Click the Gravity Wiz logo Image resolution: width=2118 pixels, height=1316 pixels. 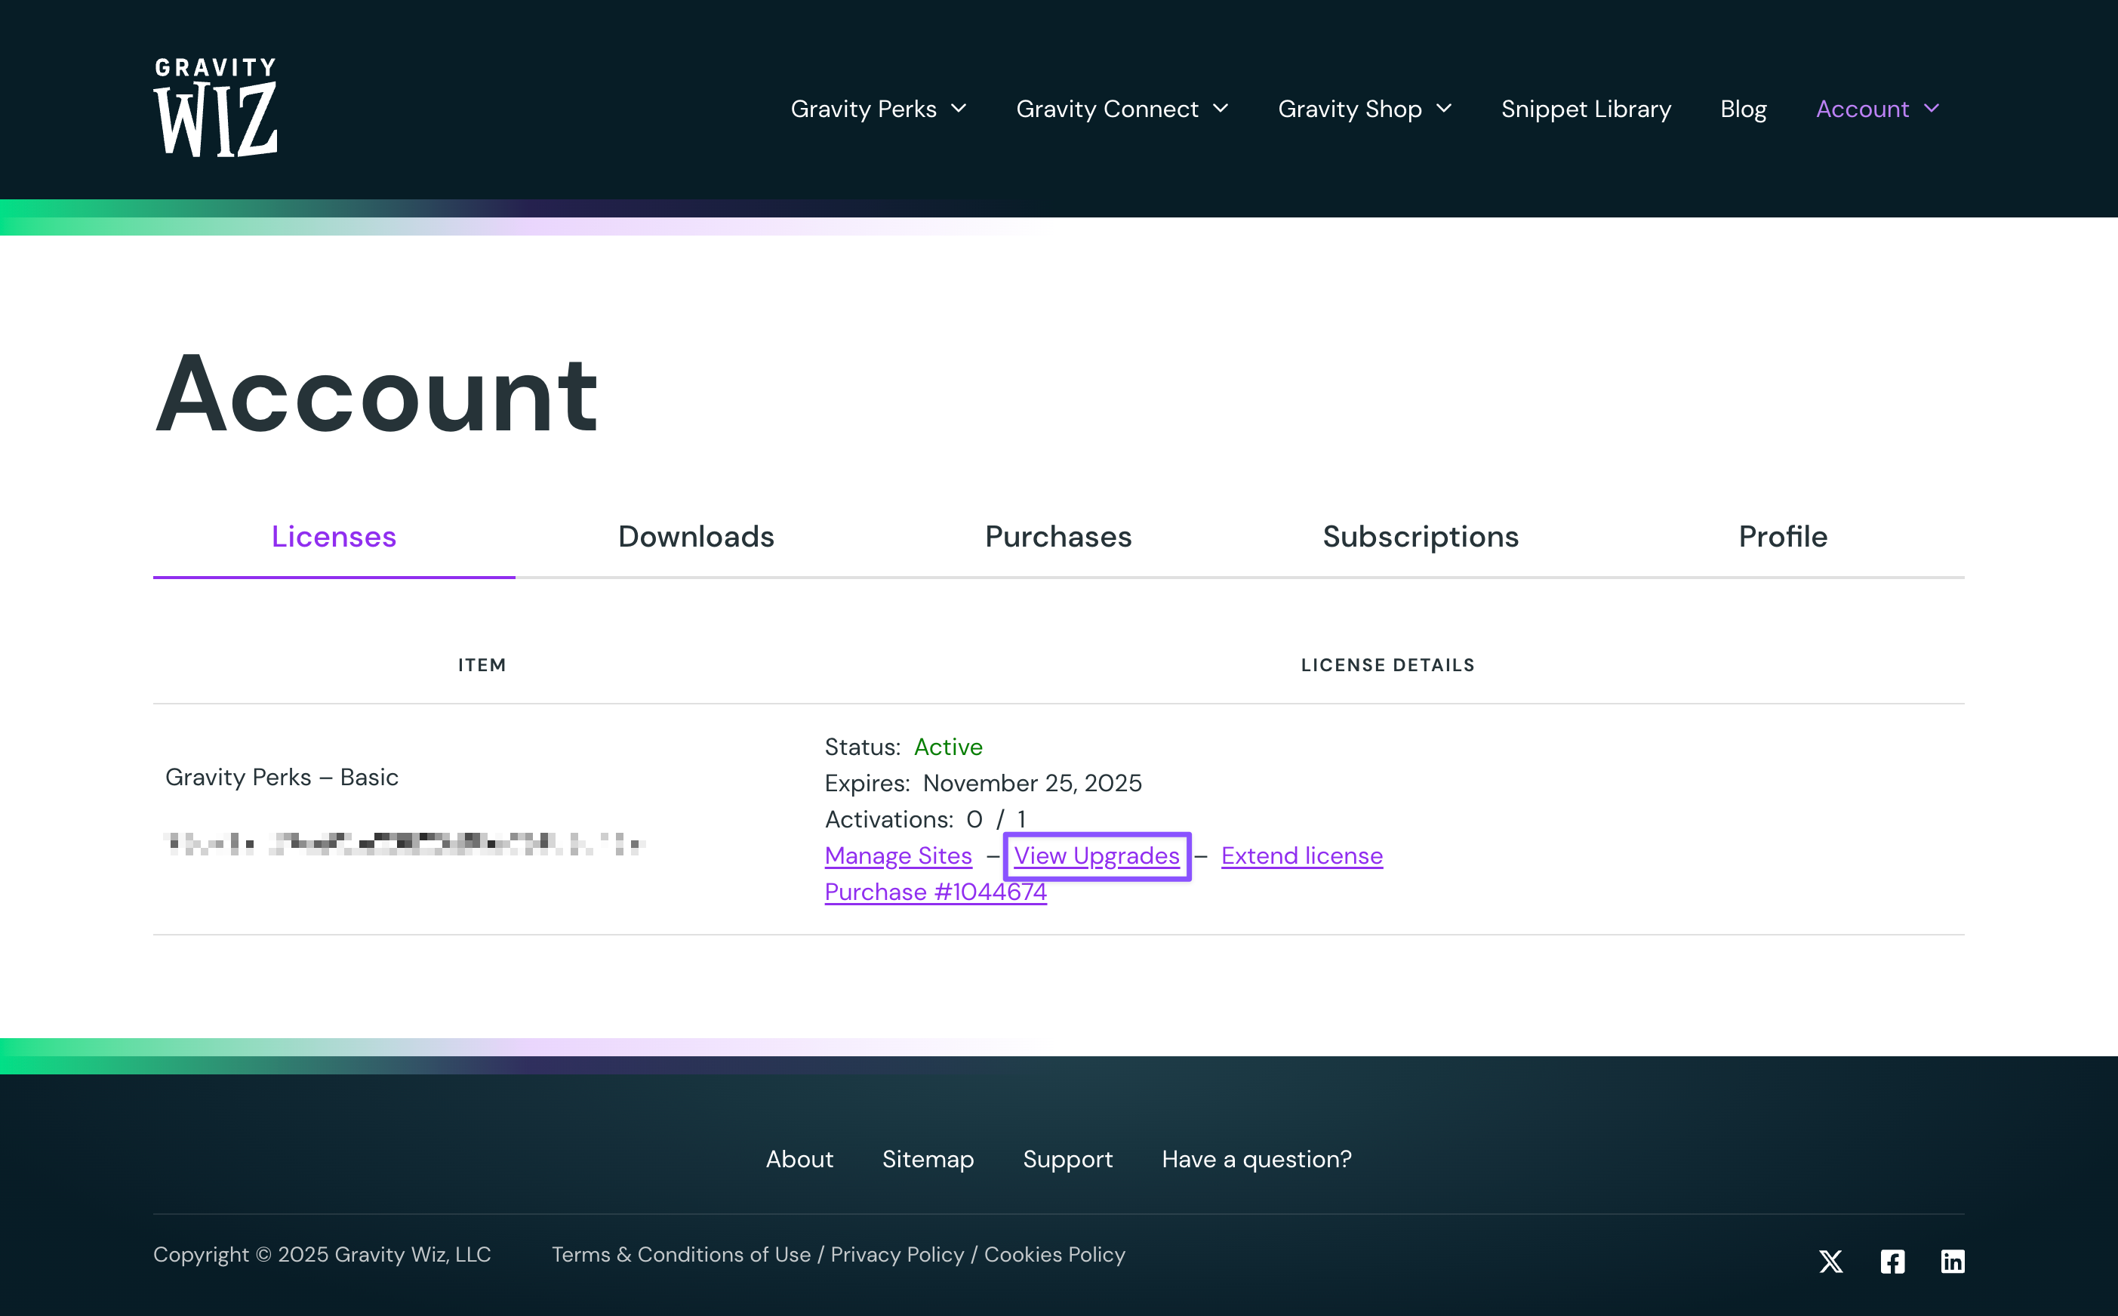coord(215,108)
